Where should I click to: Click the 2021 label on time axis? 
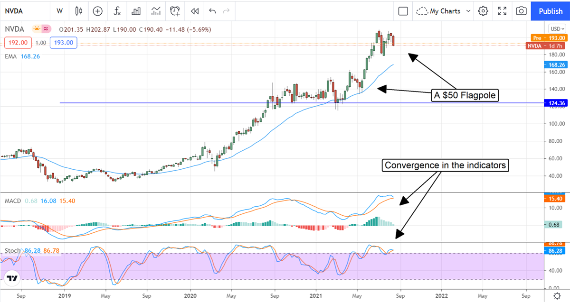316,295
